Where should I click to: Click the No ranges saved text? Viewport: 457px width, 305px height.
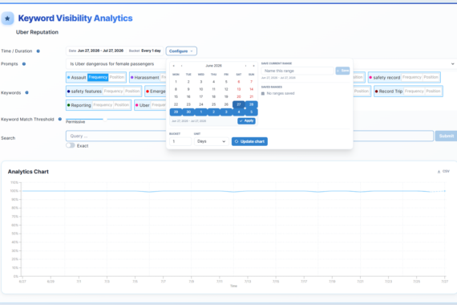281,93
